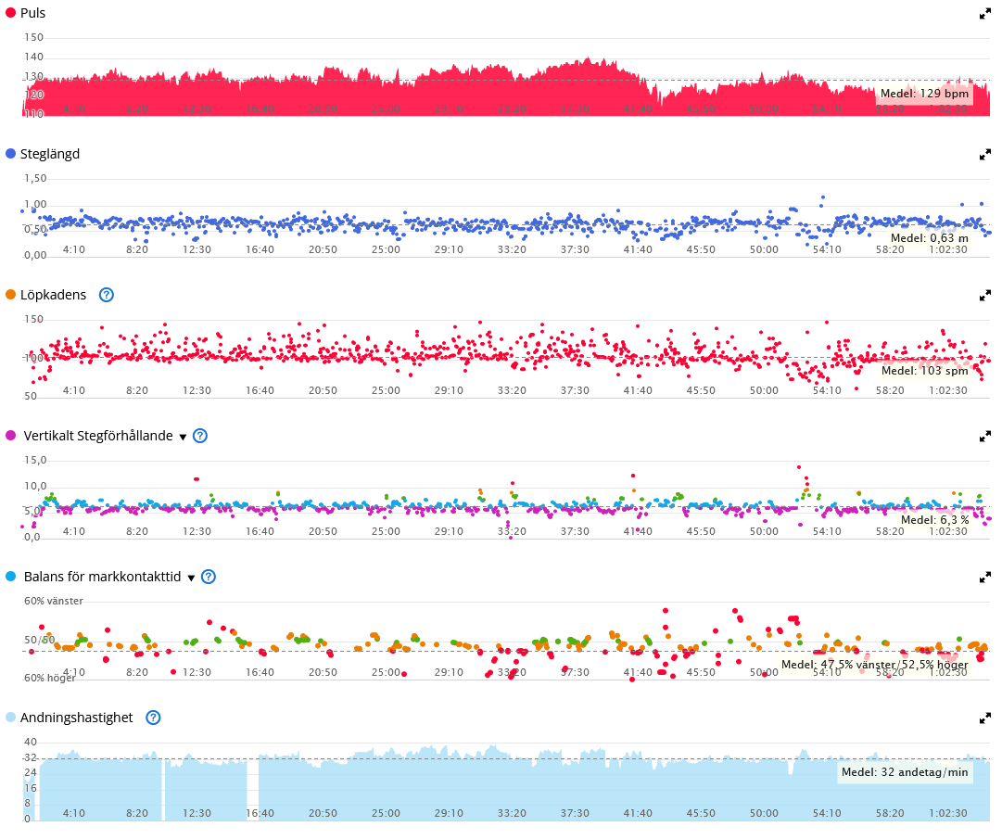
Task: Expand the Puls chart to fullscreen
Action: pos(984,13)
